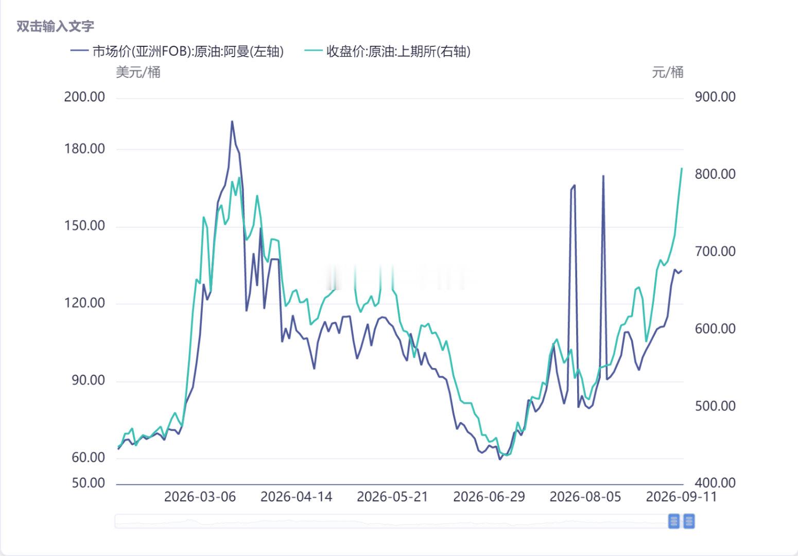798x556 pixels.
Task: Toggle the 市场价(亚洲FOB):原油:阿曼(左轴) legend series
Action: tap(177, 51)
